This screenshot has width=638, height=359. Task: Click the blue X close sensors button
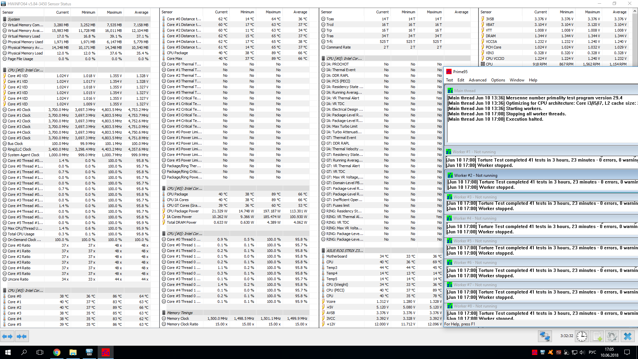click(x=627, y=336)
